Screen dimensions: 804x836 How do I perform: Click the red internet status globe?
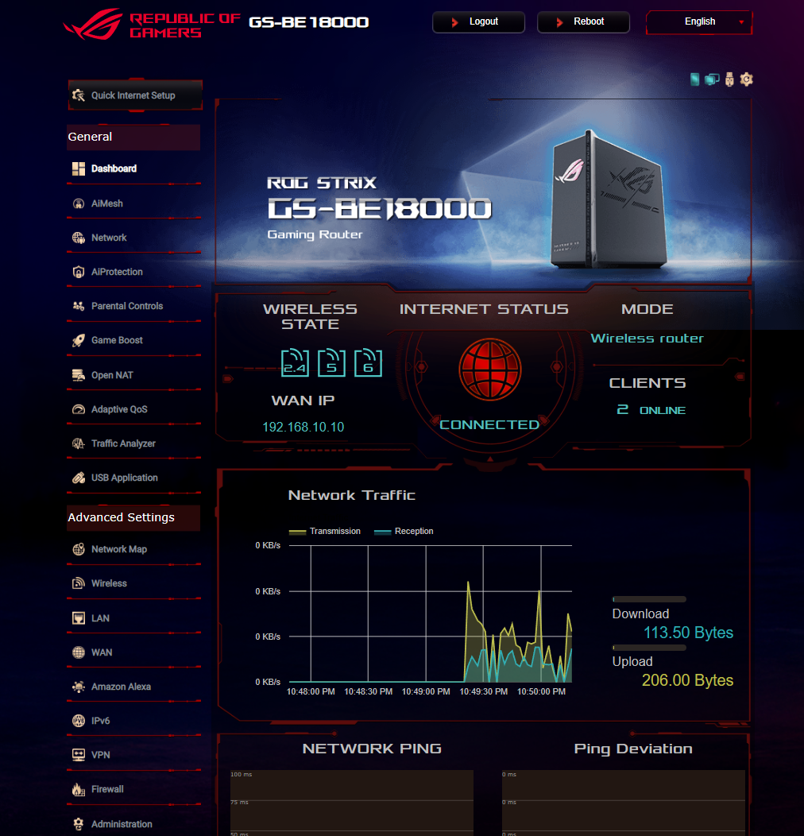coord(490,369)
